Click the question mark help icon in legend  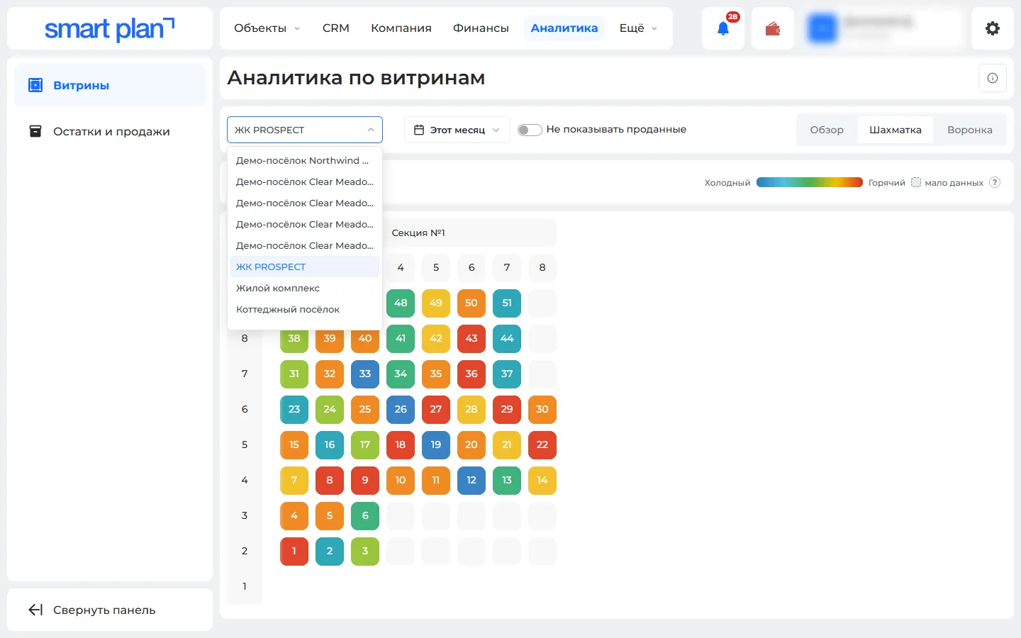995,182
